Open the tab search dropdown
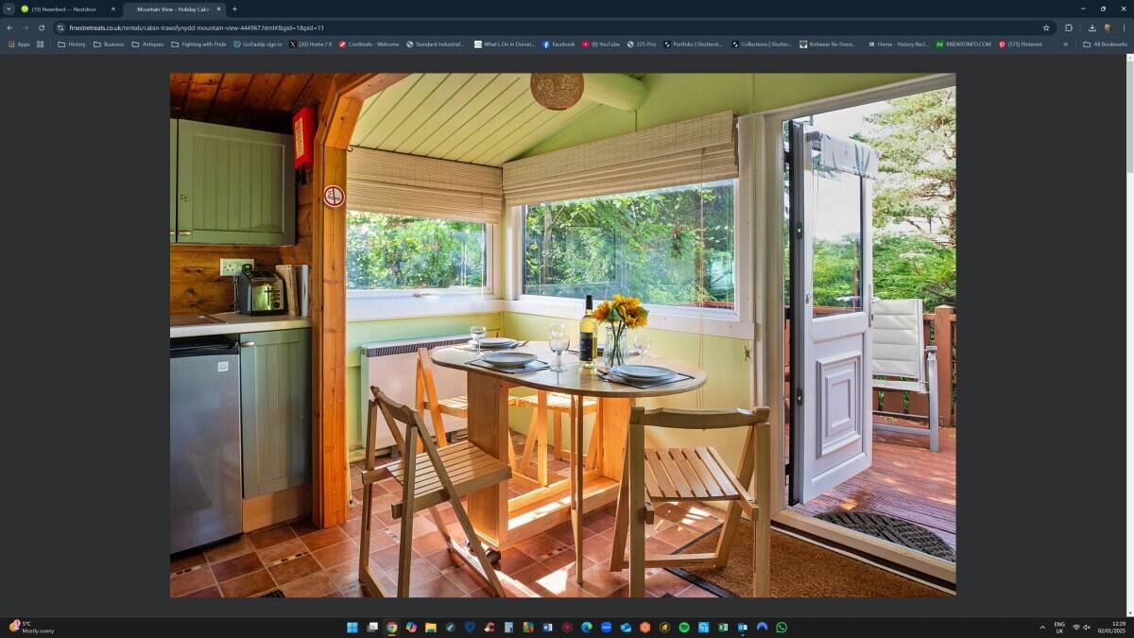Viewport: 1134px width, 638px height. tap(9, 9)
